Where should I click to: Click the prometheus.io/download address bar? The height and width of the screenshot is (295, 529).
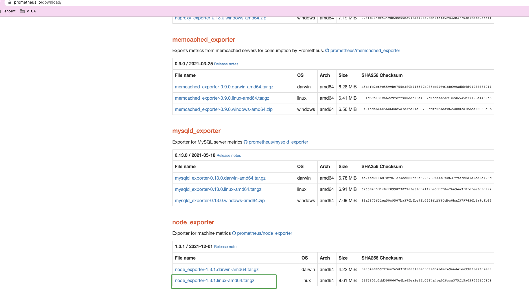[38, 2]
